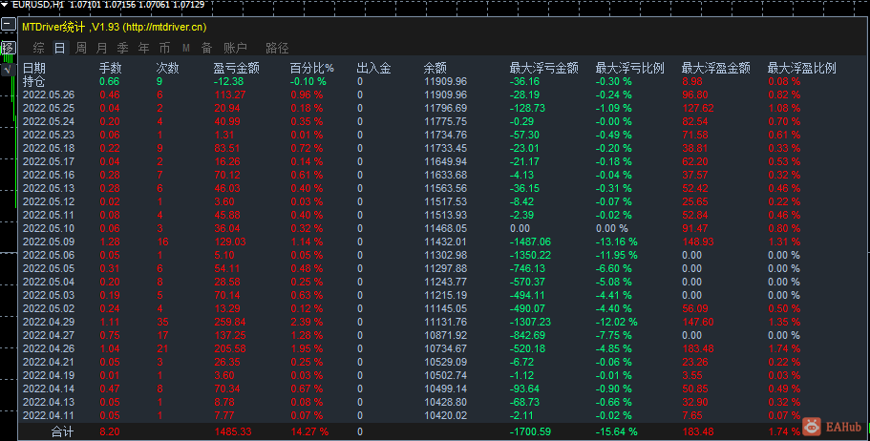
Task: Click the 127.62 max floating profit cell
Action: (698, 108)
